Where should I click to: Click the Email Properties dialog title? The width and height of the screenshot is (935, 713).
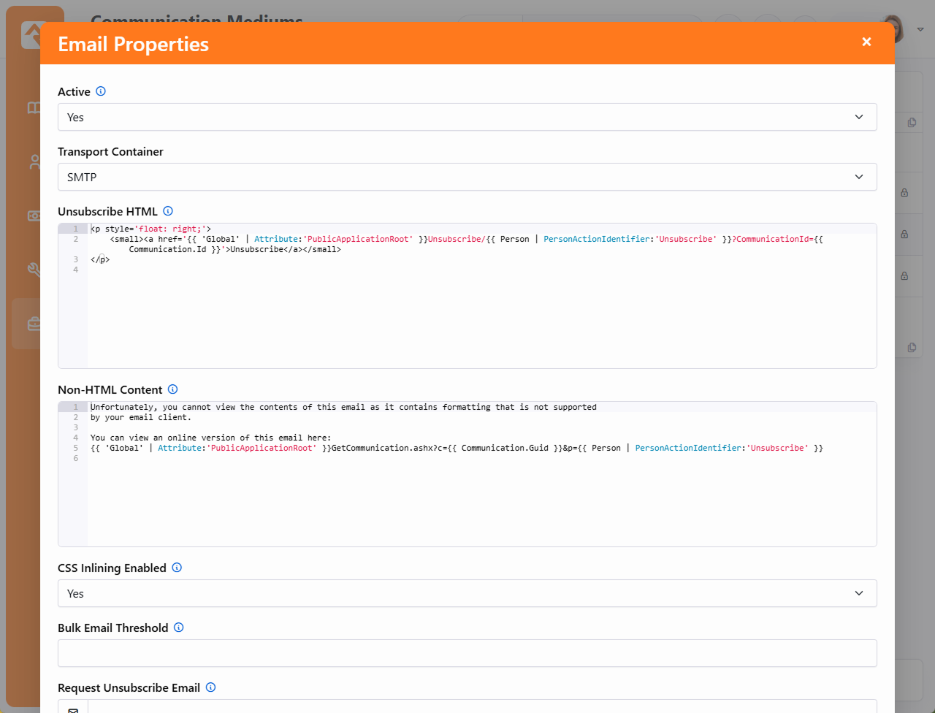(x=133, y=44)
